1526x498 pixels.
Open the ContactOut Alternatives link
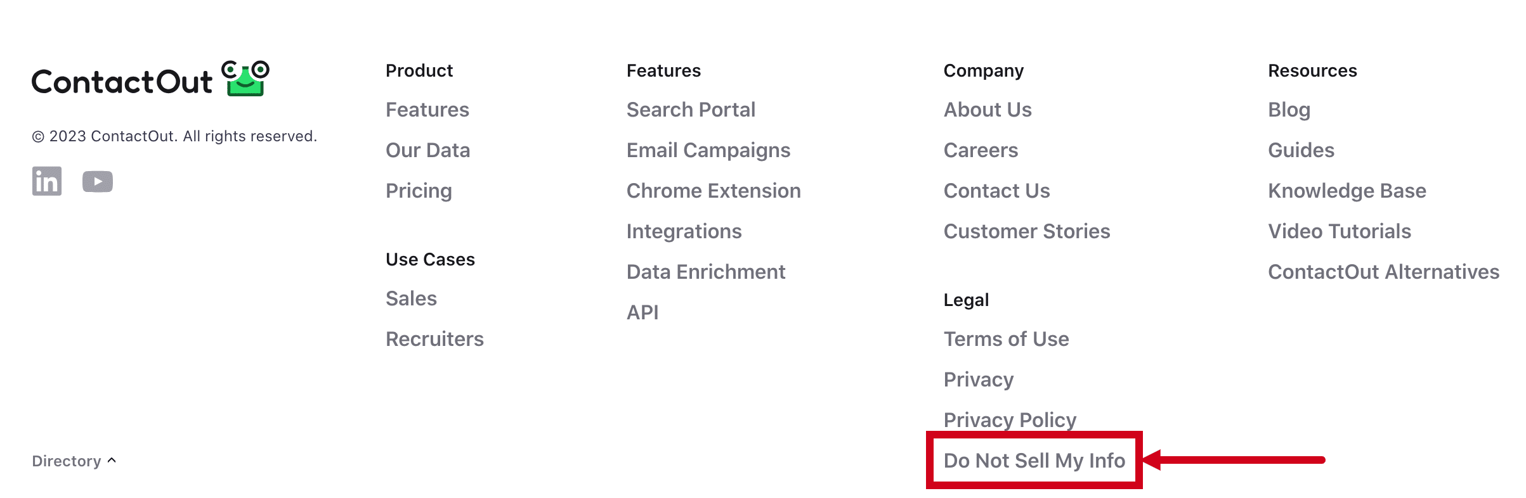tap(1383, 272)
